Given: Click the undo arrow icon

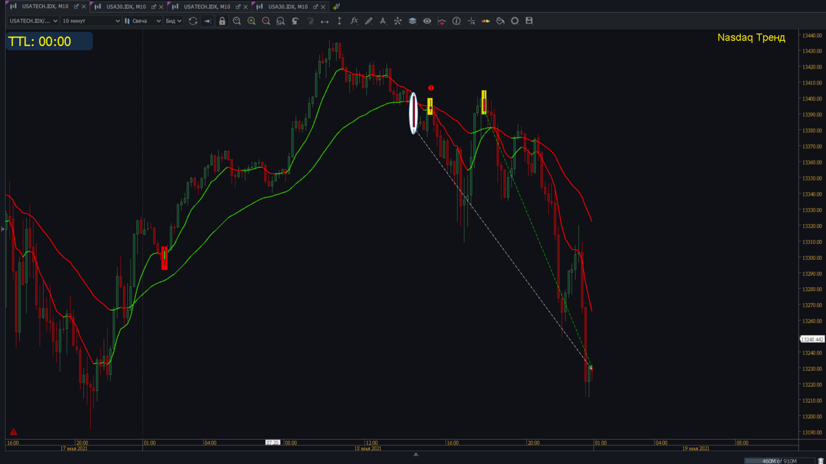Looking at the screenshot, I should tap(295, 21).
